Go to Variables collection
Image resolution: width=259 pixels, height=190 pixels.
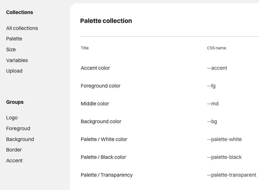17,60
